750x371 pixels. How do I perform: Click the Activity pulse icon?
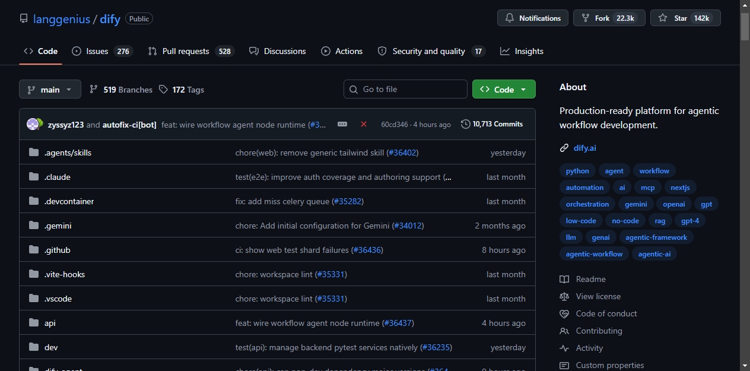point(564,348)
